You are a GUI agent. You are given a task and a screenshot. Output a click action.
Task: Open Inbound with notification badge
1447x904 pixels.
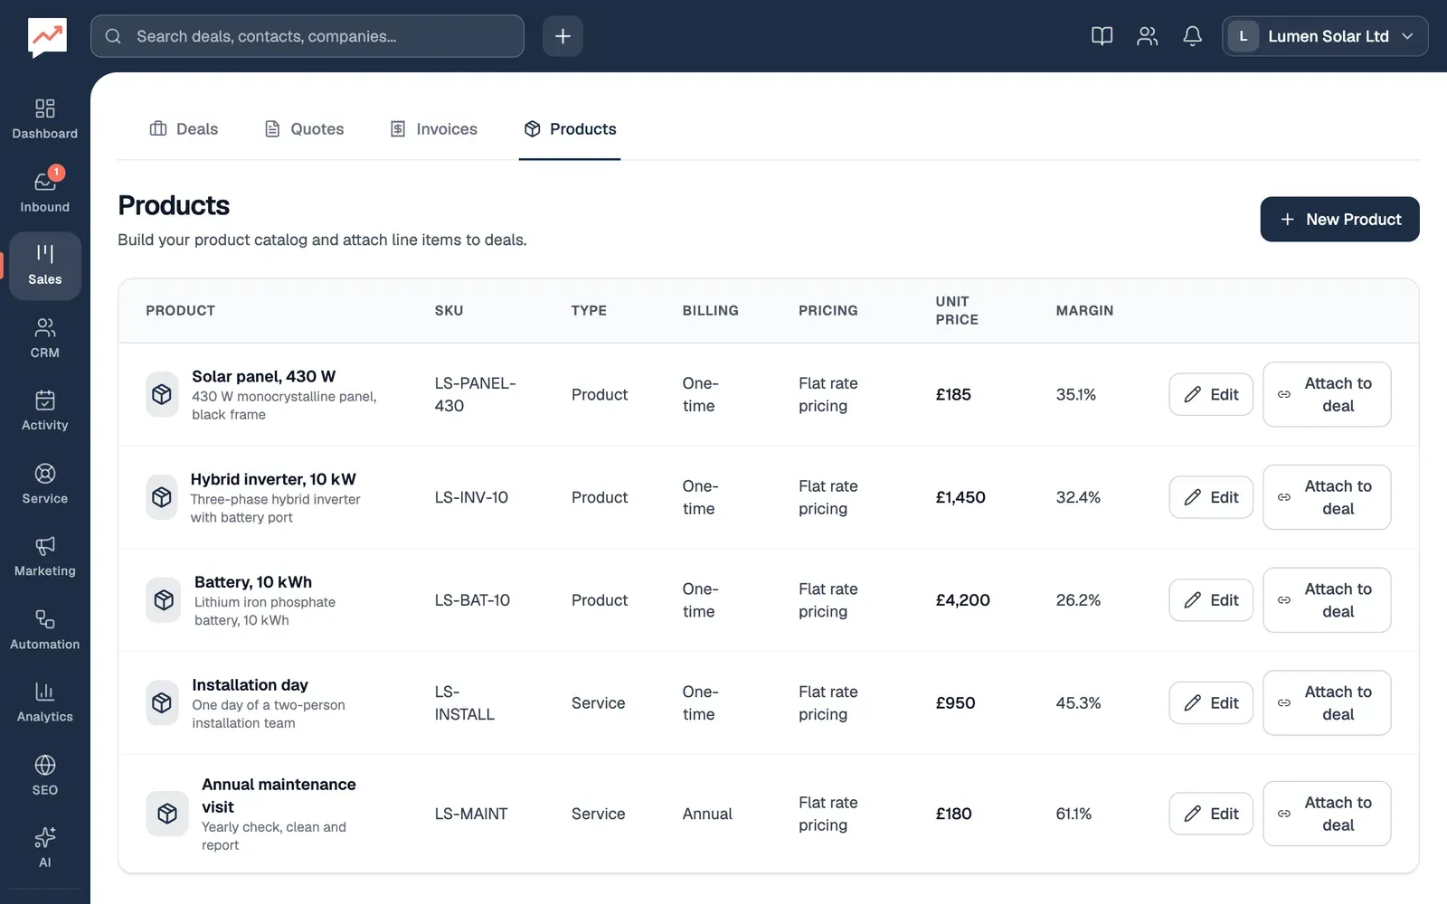pos(44,193)
